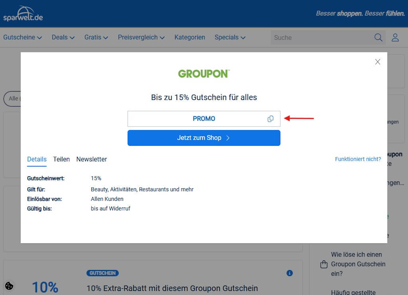Viewport: 408px width, 295px height.
Task: Switch to the Details tab
Action: pos(37,159)
